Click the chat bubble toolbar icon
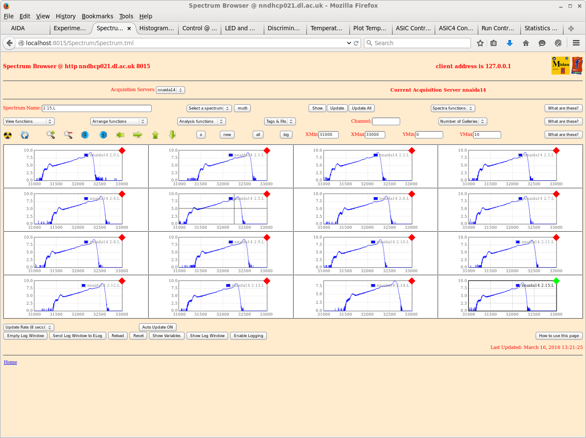The width and height of the screenshot is (586, 438). (x=542, y=43)
